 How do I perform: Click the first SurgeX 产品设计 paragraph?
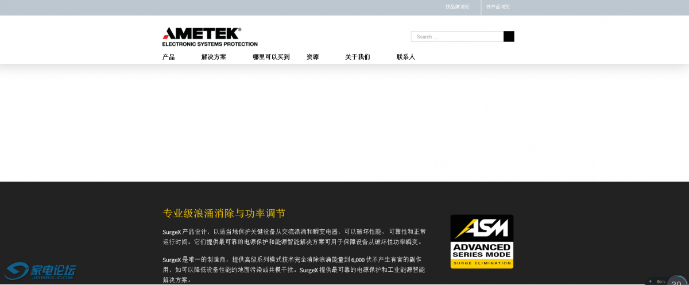[x=294, y=236]
